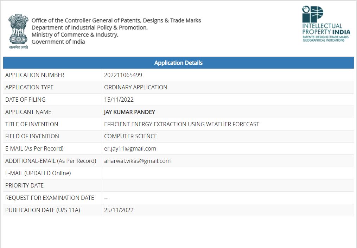Select application number 202211065499
This screenshot has width=357, height=248.
123,75
